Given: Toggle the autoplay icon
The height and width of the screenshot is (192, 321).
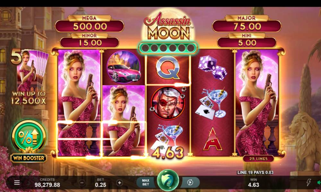Looking at the screenshot, I should click(x=190, y=182).
